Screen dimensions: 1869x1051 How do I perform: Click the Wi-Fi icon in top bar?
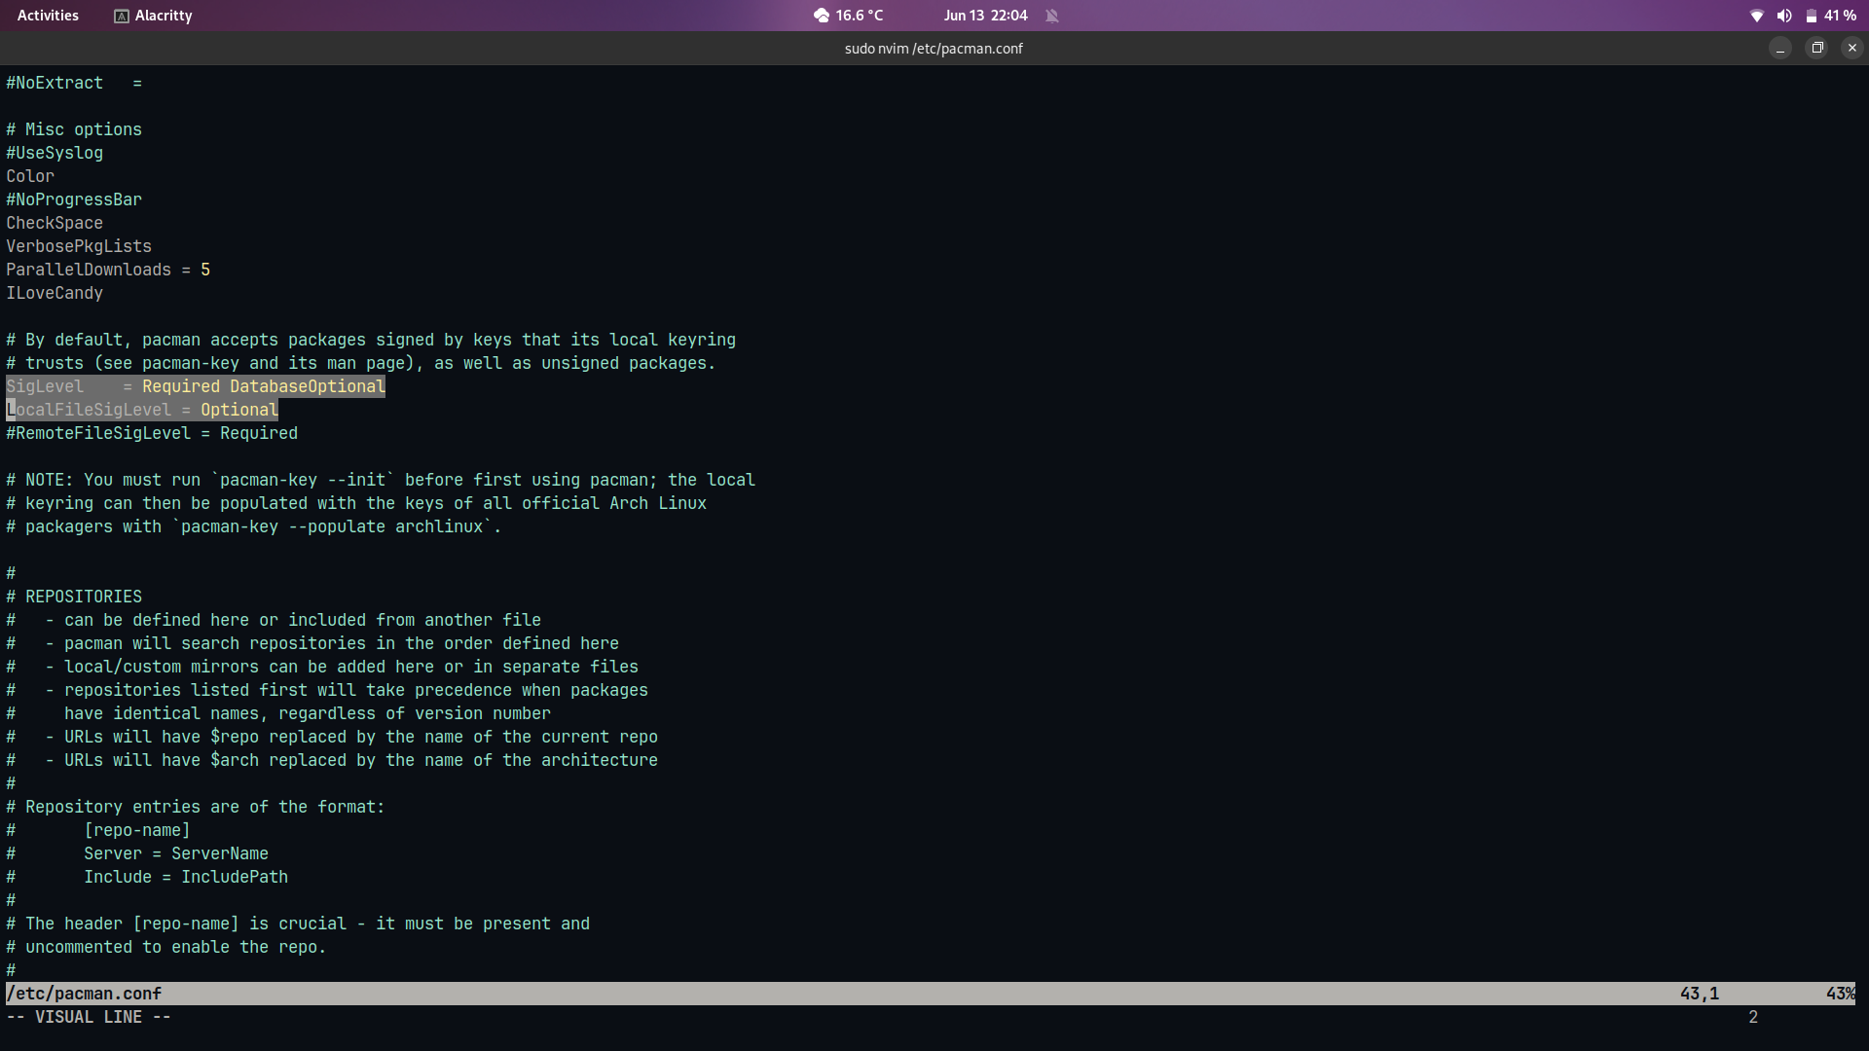[x=1756, y=16]
